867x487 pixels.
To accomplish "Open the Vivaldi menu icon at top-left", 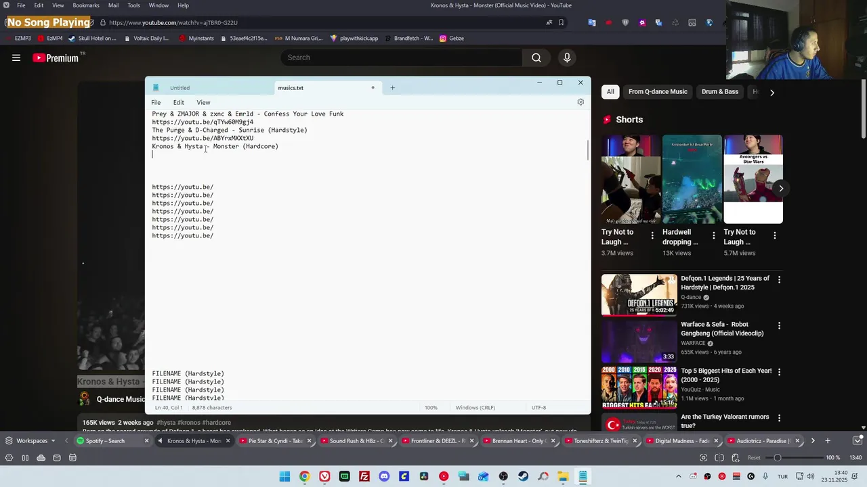I will [6, 5].
